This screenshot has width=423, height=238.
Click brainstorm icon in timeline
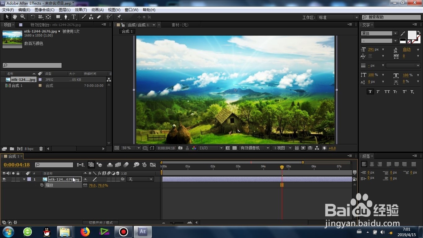coord(136,165)
